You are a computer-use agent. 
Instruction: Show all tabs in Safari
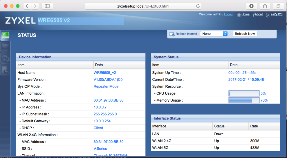tap(278, 6)
